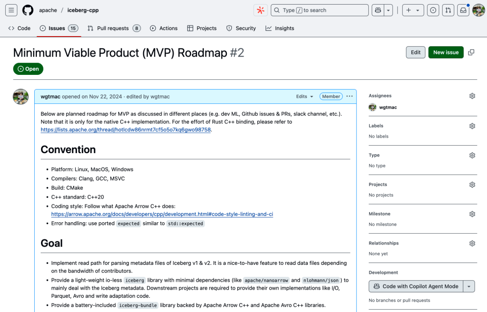Open the create new dropdown (plus menu)
The height and width of the screenshot is (312, 487).
pos(413,10)
